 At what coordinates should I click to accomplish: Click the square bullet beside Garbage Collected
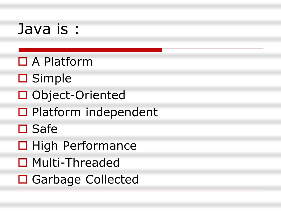tap(23, 179)
